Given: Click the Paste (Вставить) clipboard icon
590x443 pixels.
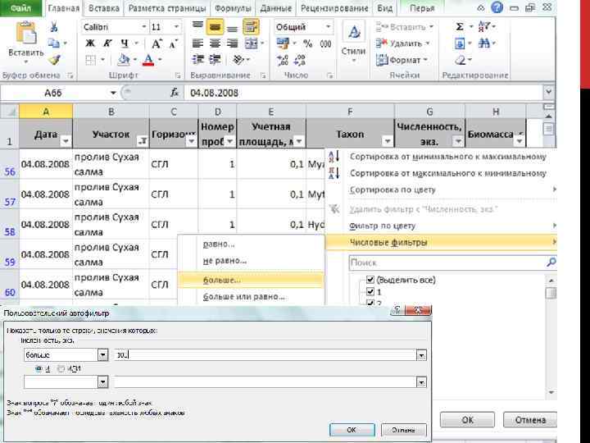Looking at the screenshot, I should [26, 33].
